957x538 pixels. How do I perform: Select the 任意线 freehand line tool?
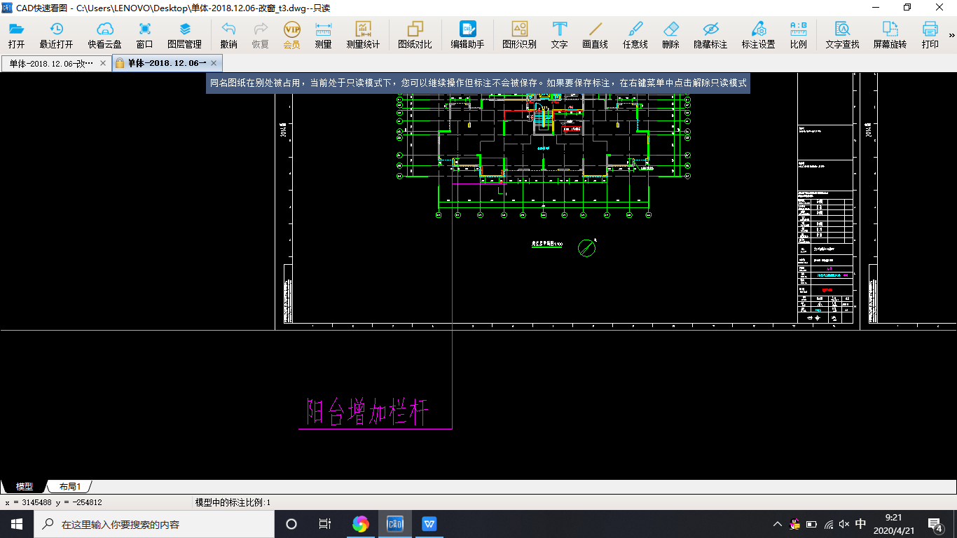635,35
